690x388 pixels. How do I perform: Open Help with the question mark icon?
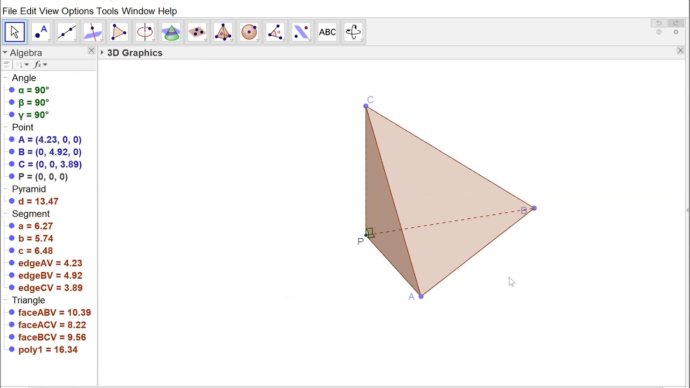(x=659, y=33)
